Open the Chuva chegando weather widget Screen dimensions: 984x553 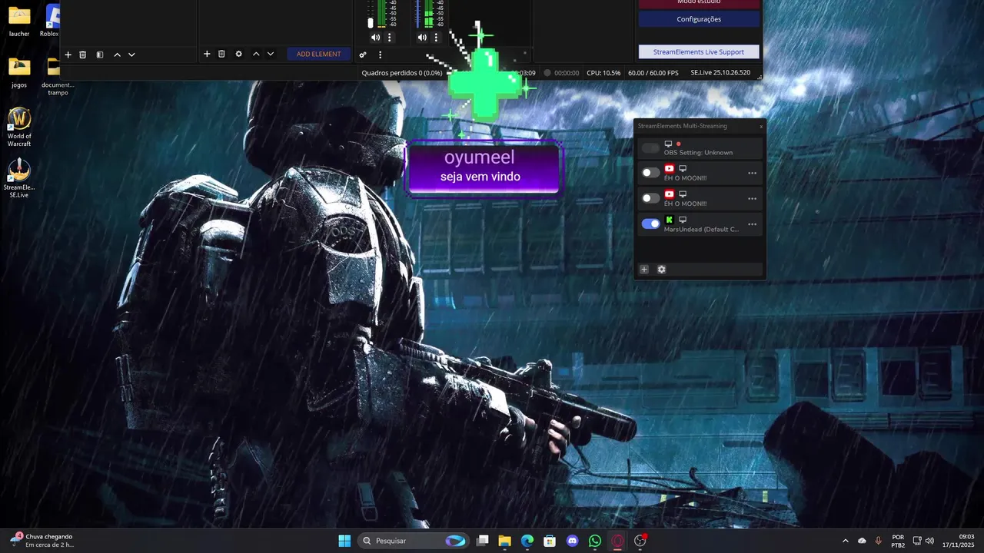[x=42, y=541]
